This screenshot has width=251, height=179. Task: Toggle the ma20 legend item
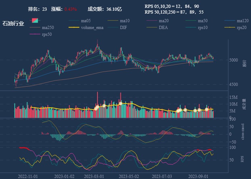(164, 21)
